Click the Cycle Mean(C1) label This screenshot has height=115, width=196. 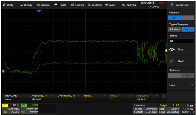(x=66, y=96)
